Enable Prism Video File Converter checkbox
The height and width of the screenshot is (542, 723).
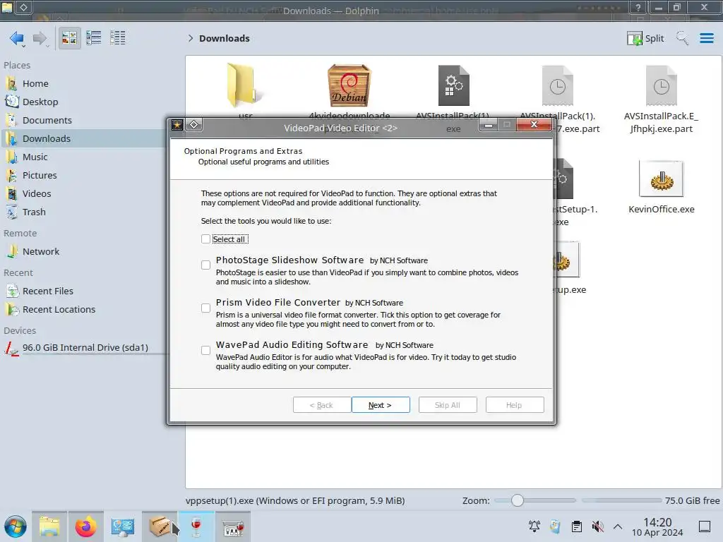205,308
